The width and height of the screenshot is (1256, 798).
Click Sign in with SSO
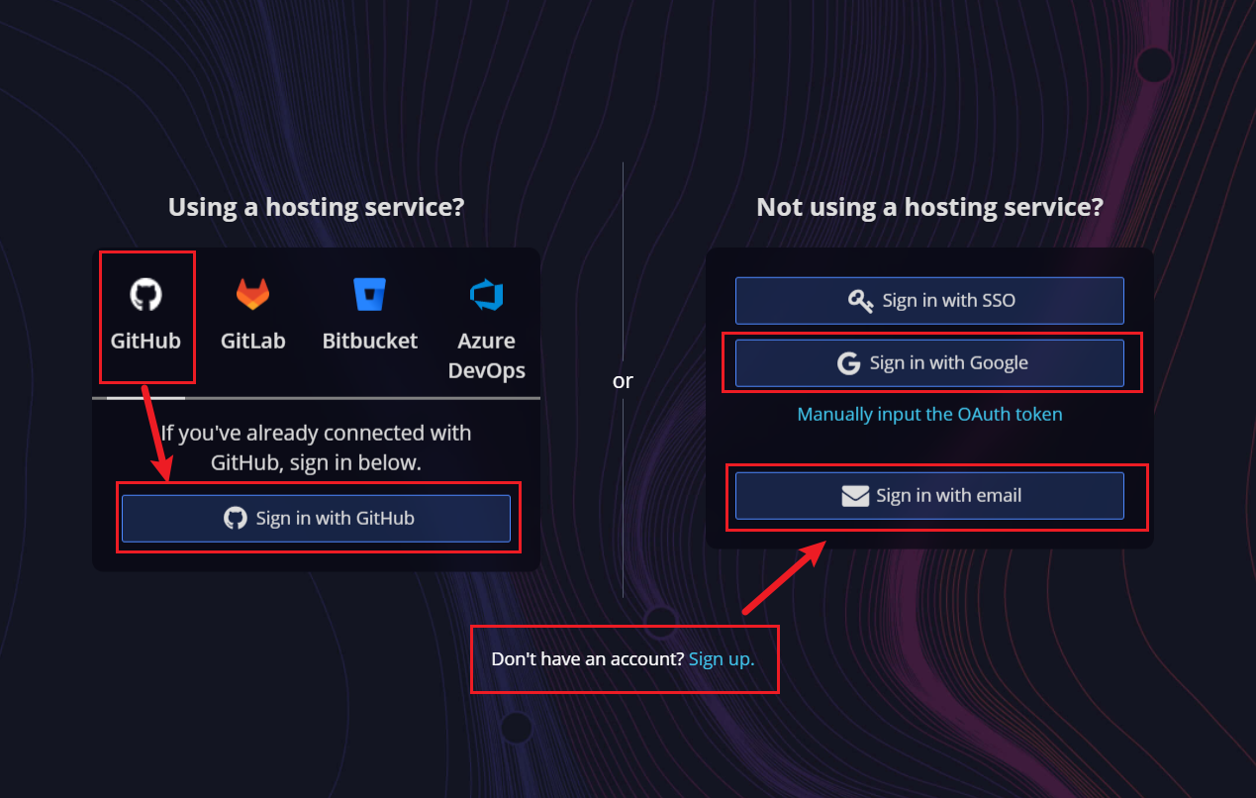point(929,300)
